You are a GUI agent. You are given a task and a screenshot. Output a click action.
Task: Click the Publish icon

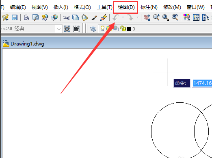[x=45, y=17]
